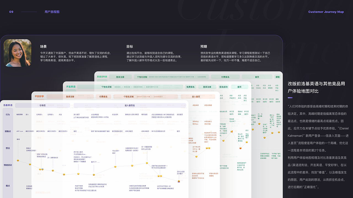Click the "AI语言能力测试浮窗" touchpoint text
Viewport: 353px width, 198px height.
(x=208, y=123)
